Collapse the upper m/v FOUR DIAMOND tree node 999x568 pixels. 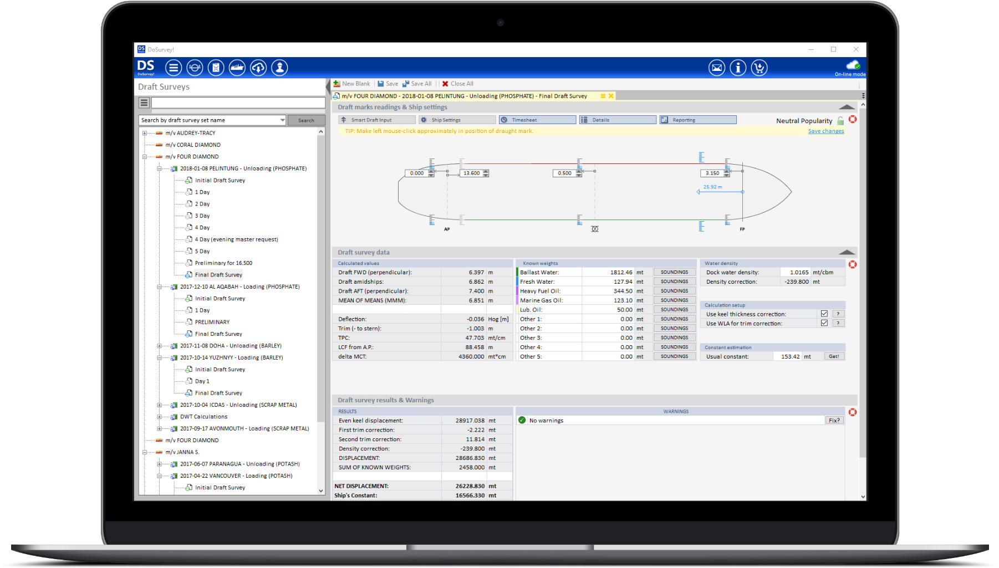(x=145, y=157)
